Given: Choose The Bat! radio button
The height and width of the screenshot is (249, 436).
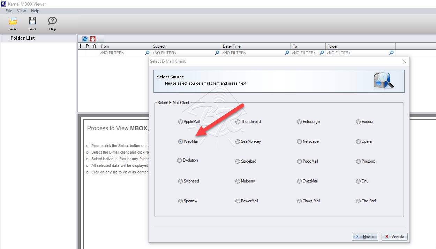Looking at the screenshot, I should pos(358,201).
